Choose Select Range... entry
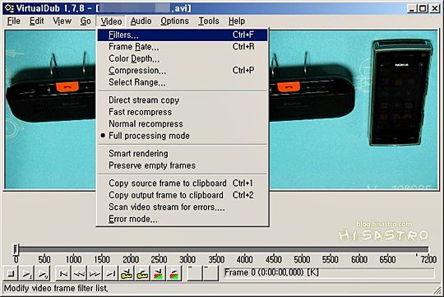 (x=183, y=82)
